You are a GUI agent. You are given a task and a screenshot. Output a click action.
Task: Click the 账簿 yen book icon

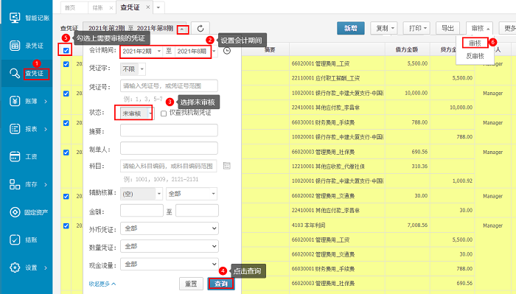pyautogui.click(x=15, y=101)
